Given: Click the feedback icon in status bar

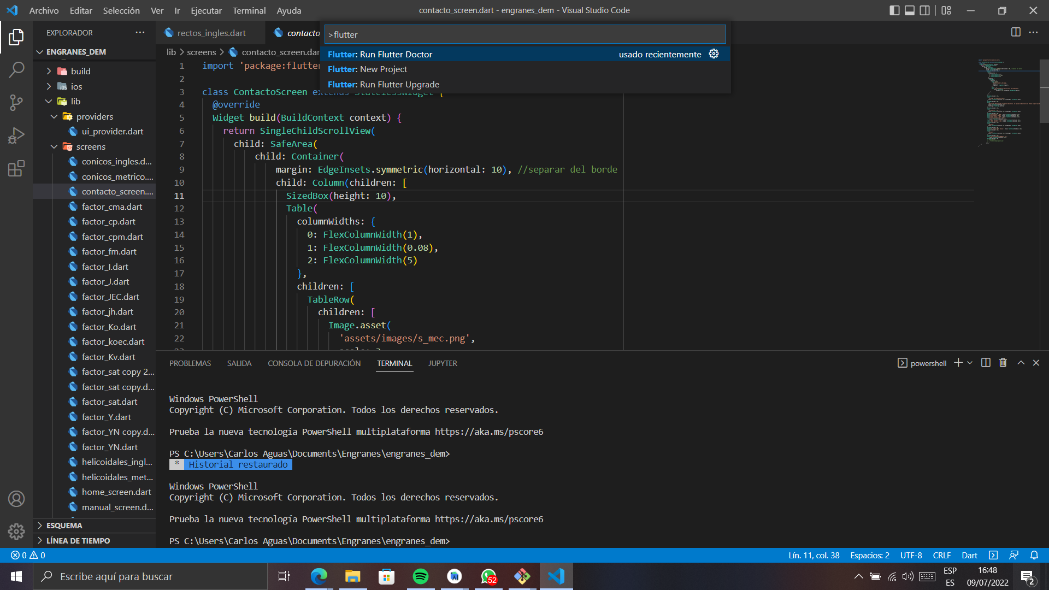Looking at the screenshot, I should [x=1013, y=555].
